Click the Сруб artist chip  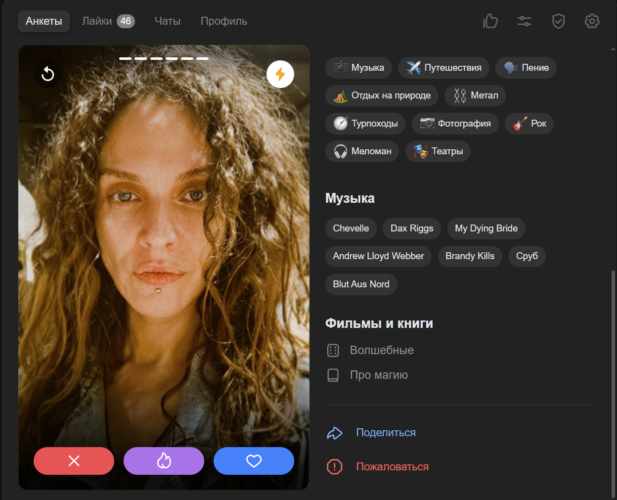pyautogui.click(x=527, y=256)
